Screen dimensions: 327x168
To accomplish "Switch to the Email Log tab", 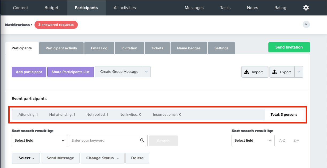I will pos(99,48).
